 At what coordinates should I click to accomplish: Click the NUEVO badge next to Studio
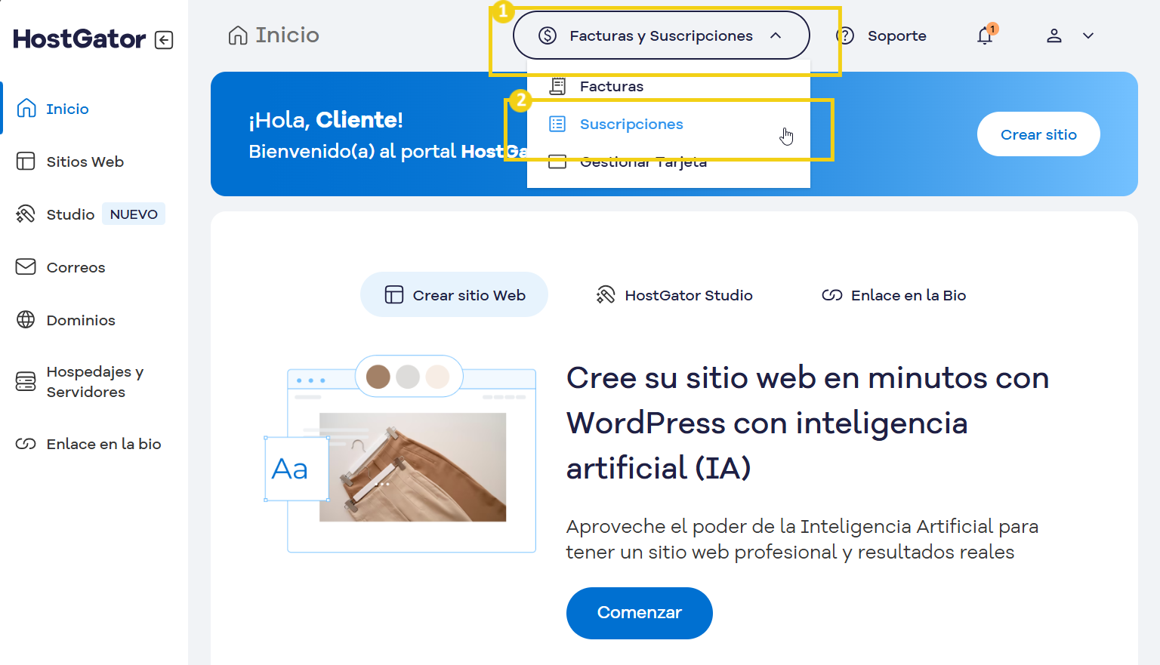[x=134, y=214]
